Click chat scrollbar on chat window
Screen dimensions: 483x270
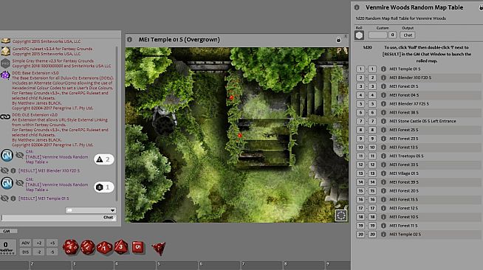117,123
